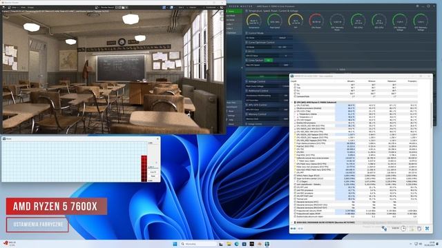Sort HWiNFO by the Maksimum column
Image resolution: width=442 pixels, height=248 pixels.
[x=392, y=81]
